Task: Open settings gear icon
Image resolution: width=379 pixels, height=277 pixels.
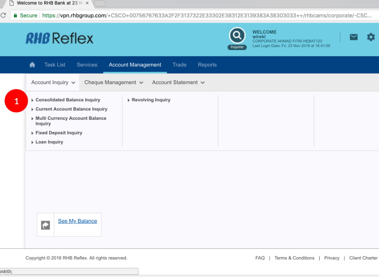Action: point(371,37)
